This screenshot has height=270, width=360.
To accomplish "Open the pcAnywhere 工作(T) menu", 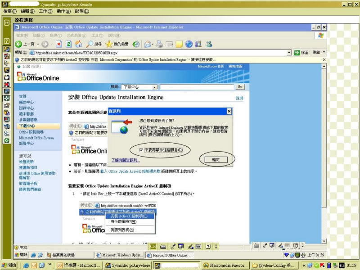I will coord(45,11).
